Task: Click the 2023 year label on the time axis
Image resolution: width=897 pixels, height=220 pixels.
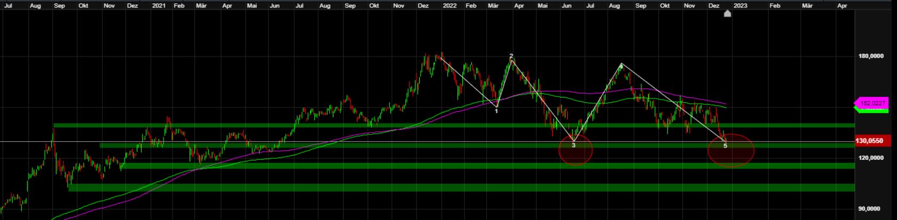Action: click(x=740, y=5)
